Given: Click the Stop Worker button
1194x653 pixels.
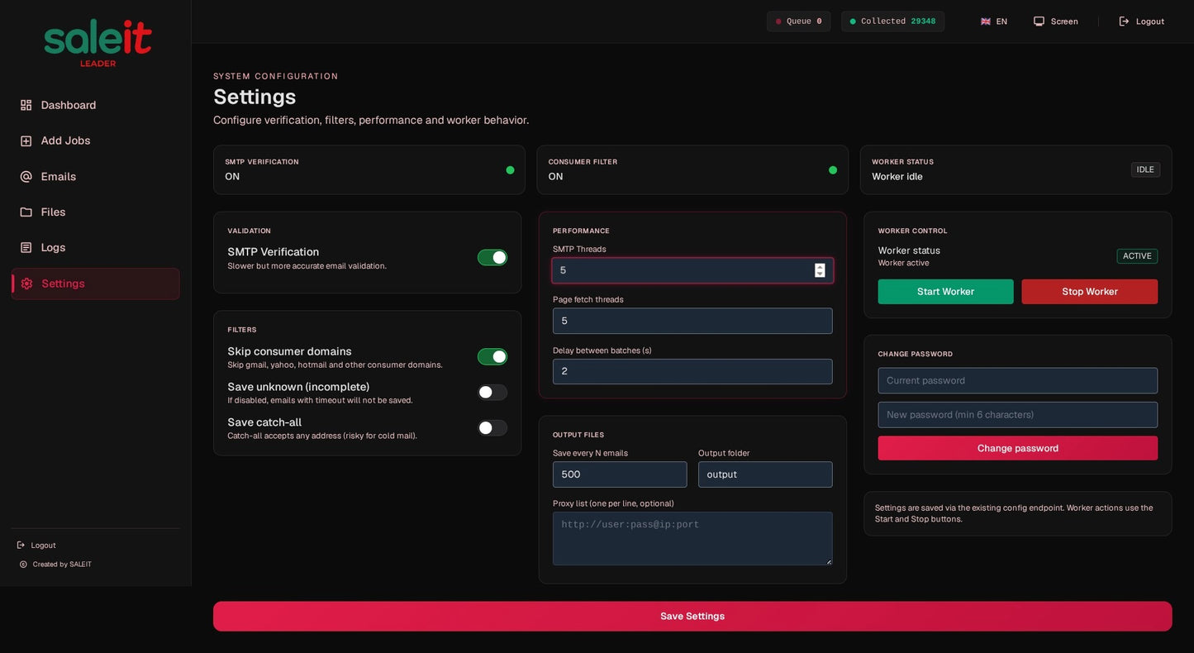Looking at the screenshot, I should (1089, 292).
